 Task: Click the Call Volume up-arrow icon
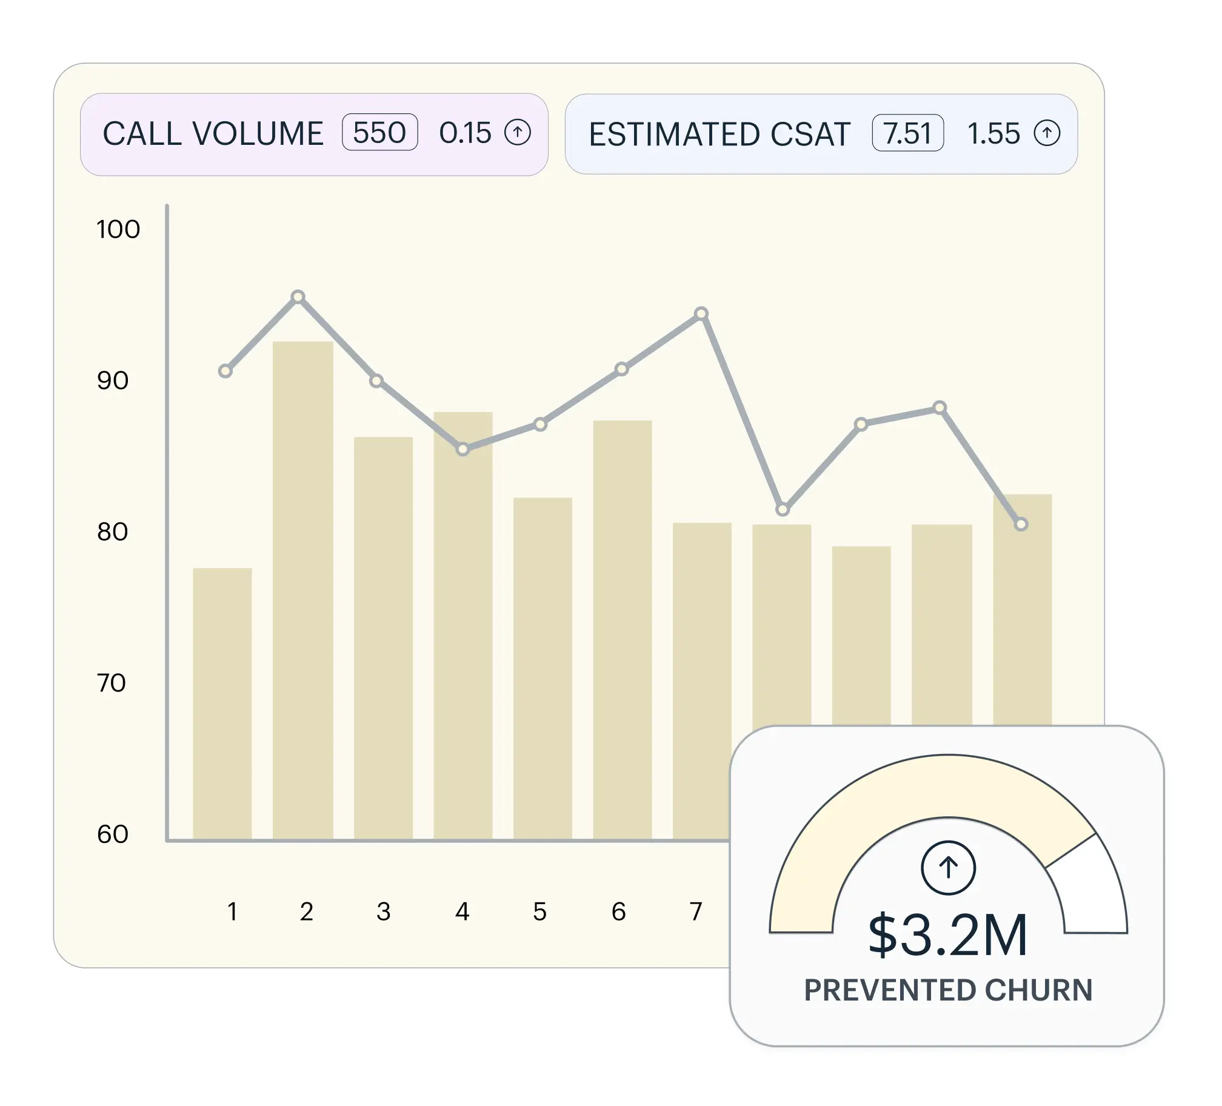[518, 132]
